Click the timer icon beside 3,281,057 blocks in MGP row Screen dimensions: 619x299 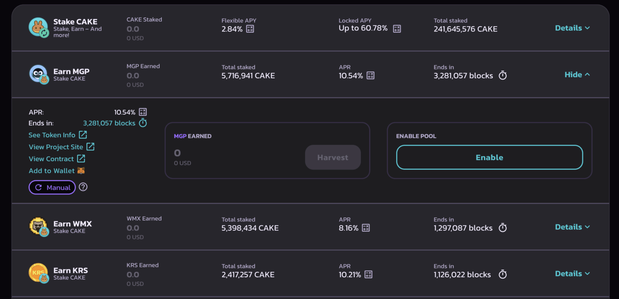point(502,76)
